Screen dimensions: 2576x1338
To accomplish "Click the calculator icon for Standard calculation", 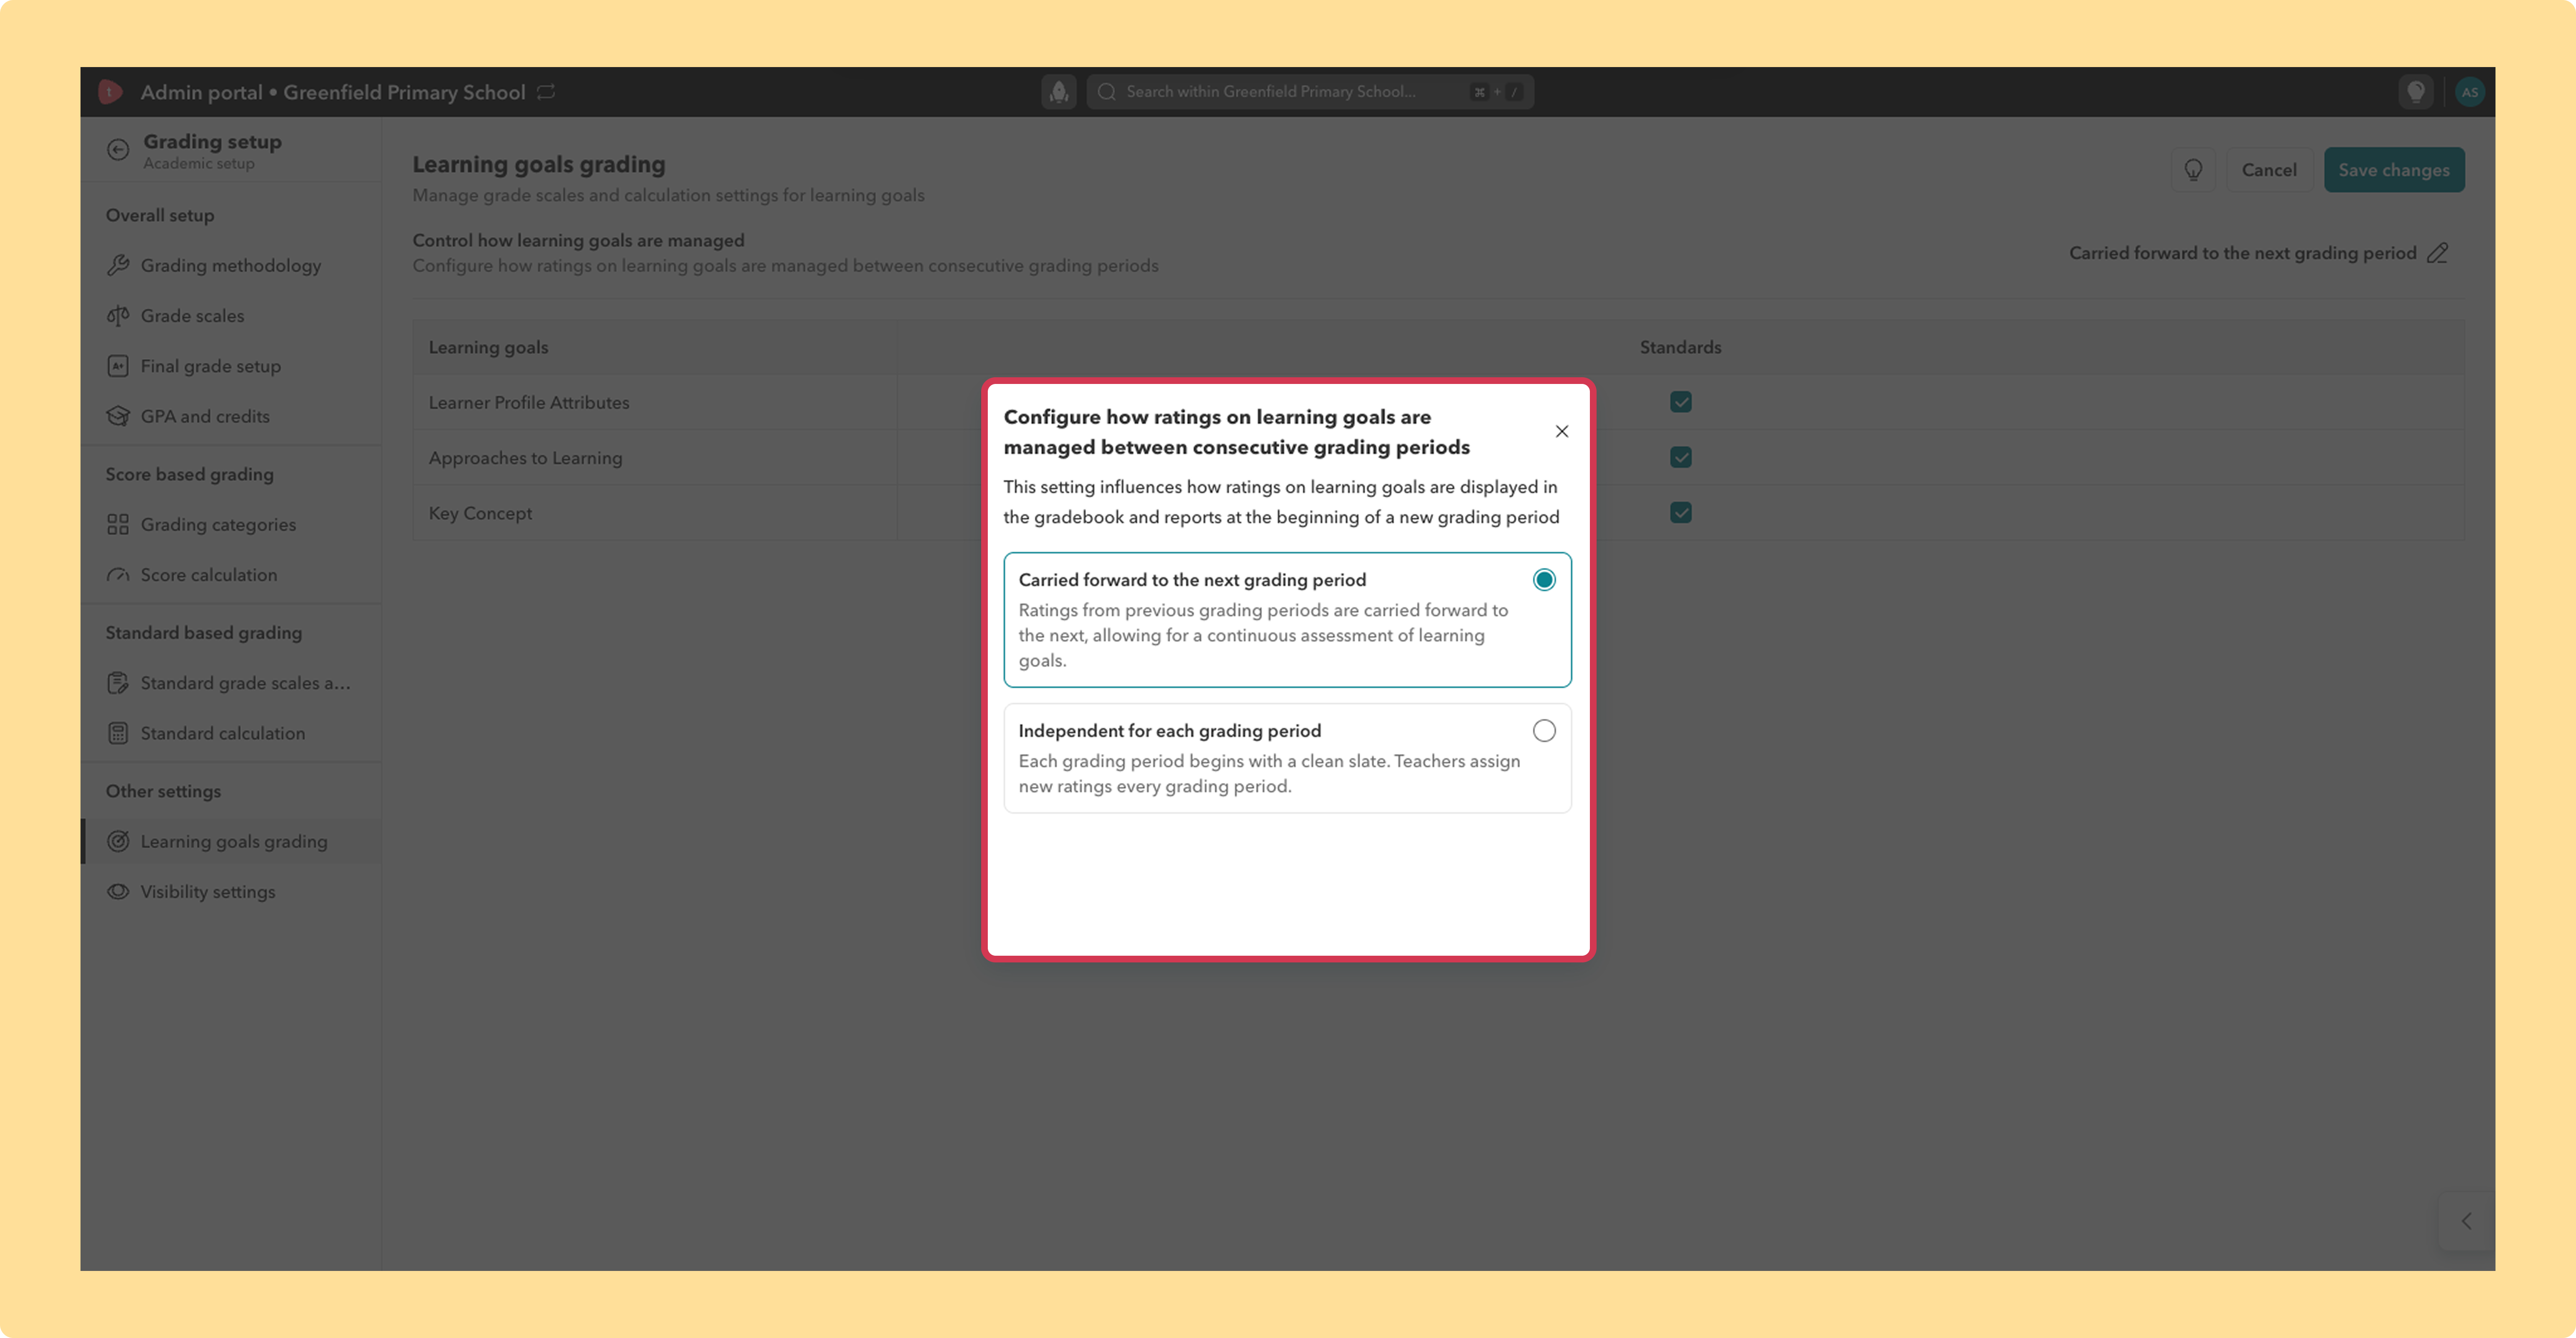I will (118, 733).
